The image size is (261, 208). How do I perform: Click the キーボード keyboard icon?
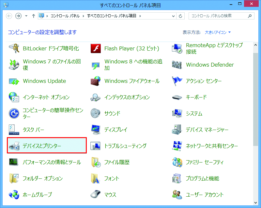pyautogui.click(x=177, y=97)
